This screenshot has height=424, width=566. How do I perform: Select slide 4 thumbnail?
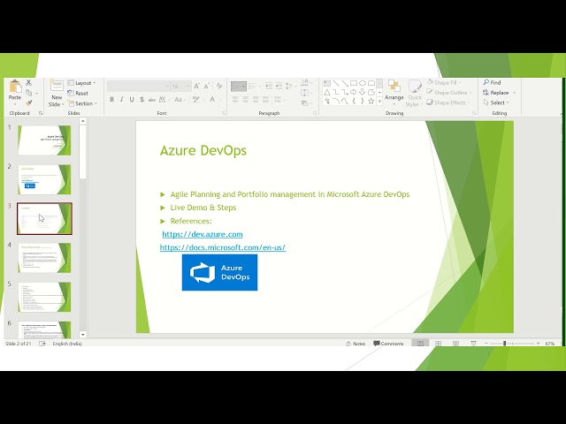(x=44, y=258)
